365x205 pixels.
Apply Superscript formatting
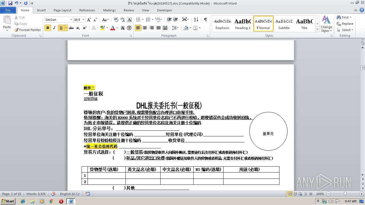coord(85,28)
